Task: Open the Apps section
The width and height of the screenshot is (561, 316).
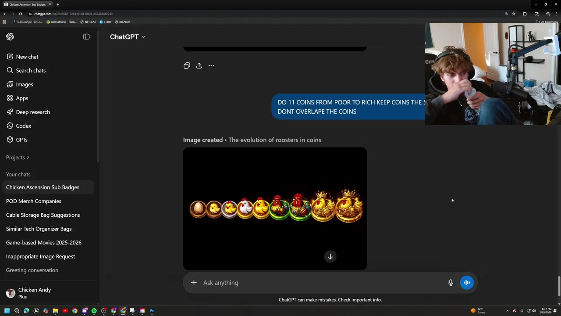Action: pos(48,98)
